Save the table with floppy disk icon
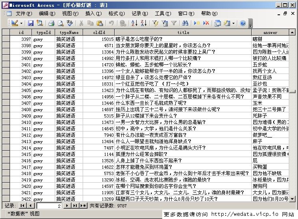Viewport: 298px width, 219px height. point(31,23)
